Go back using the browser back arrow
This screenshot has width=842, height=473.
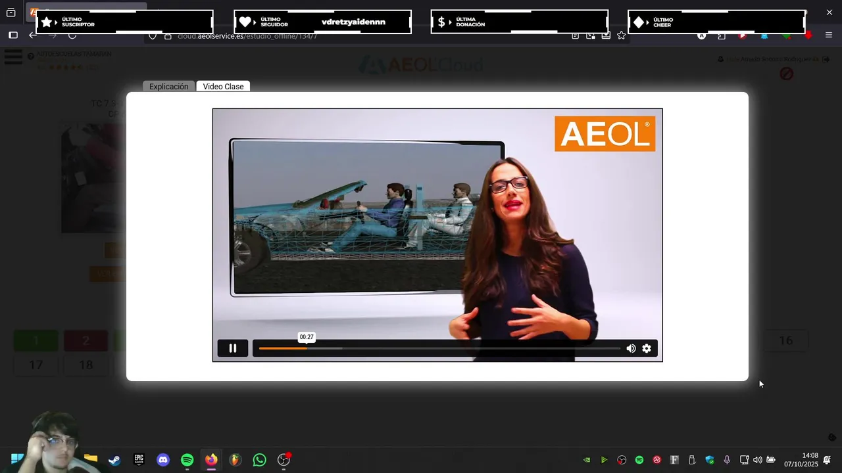coord(33,35)
